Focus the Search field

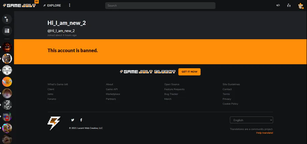pyautogui.click(x=160, y=5)
